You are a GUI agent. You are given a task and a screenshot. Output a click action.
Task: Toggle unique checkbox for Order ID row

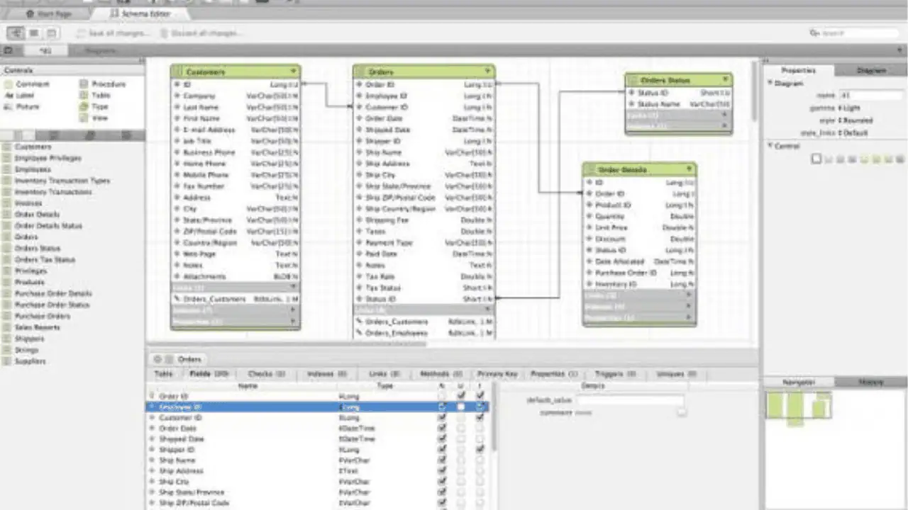coord(461,397)
